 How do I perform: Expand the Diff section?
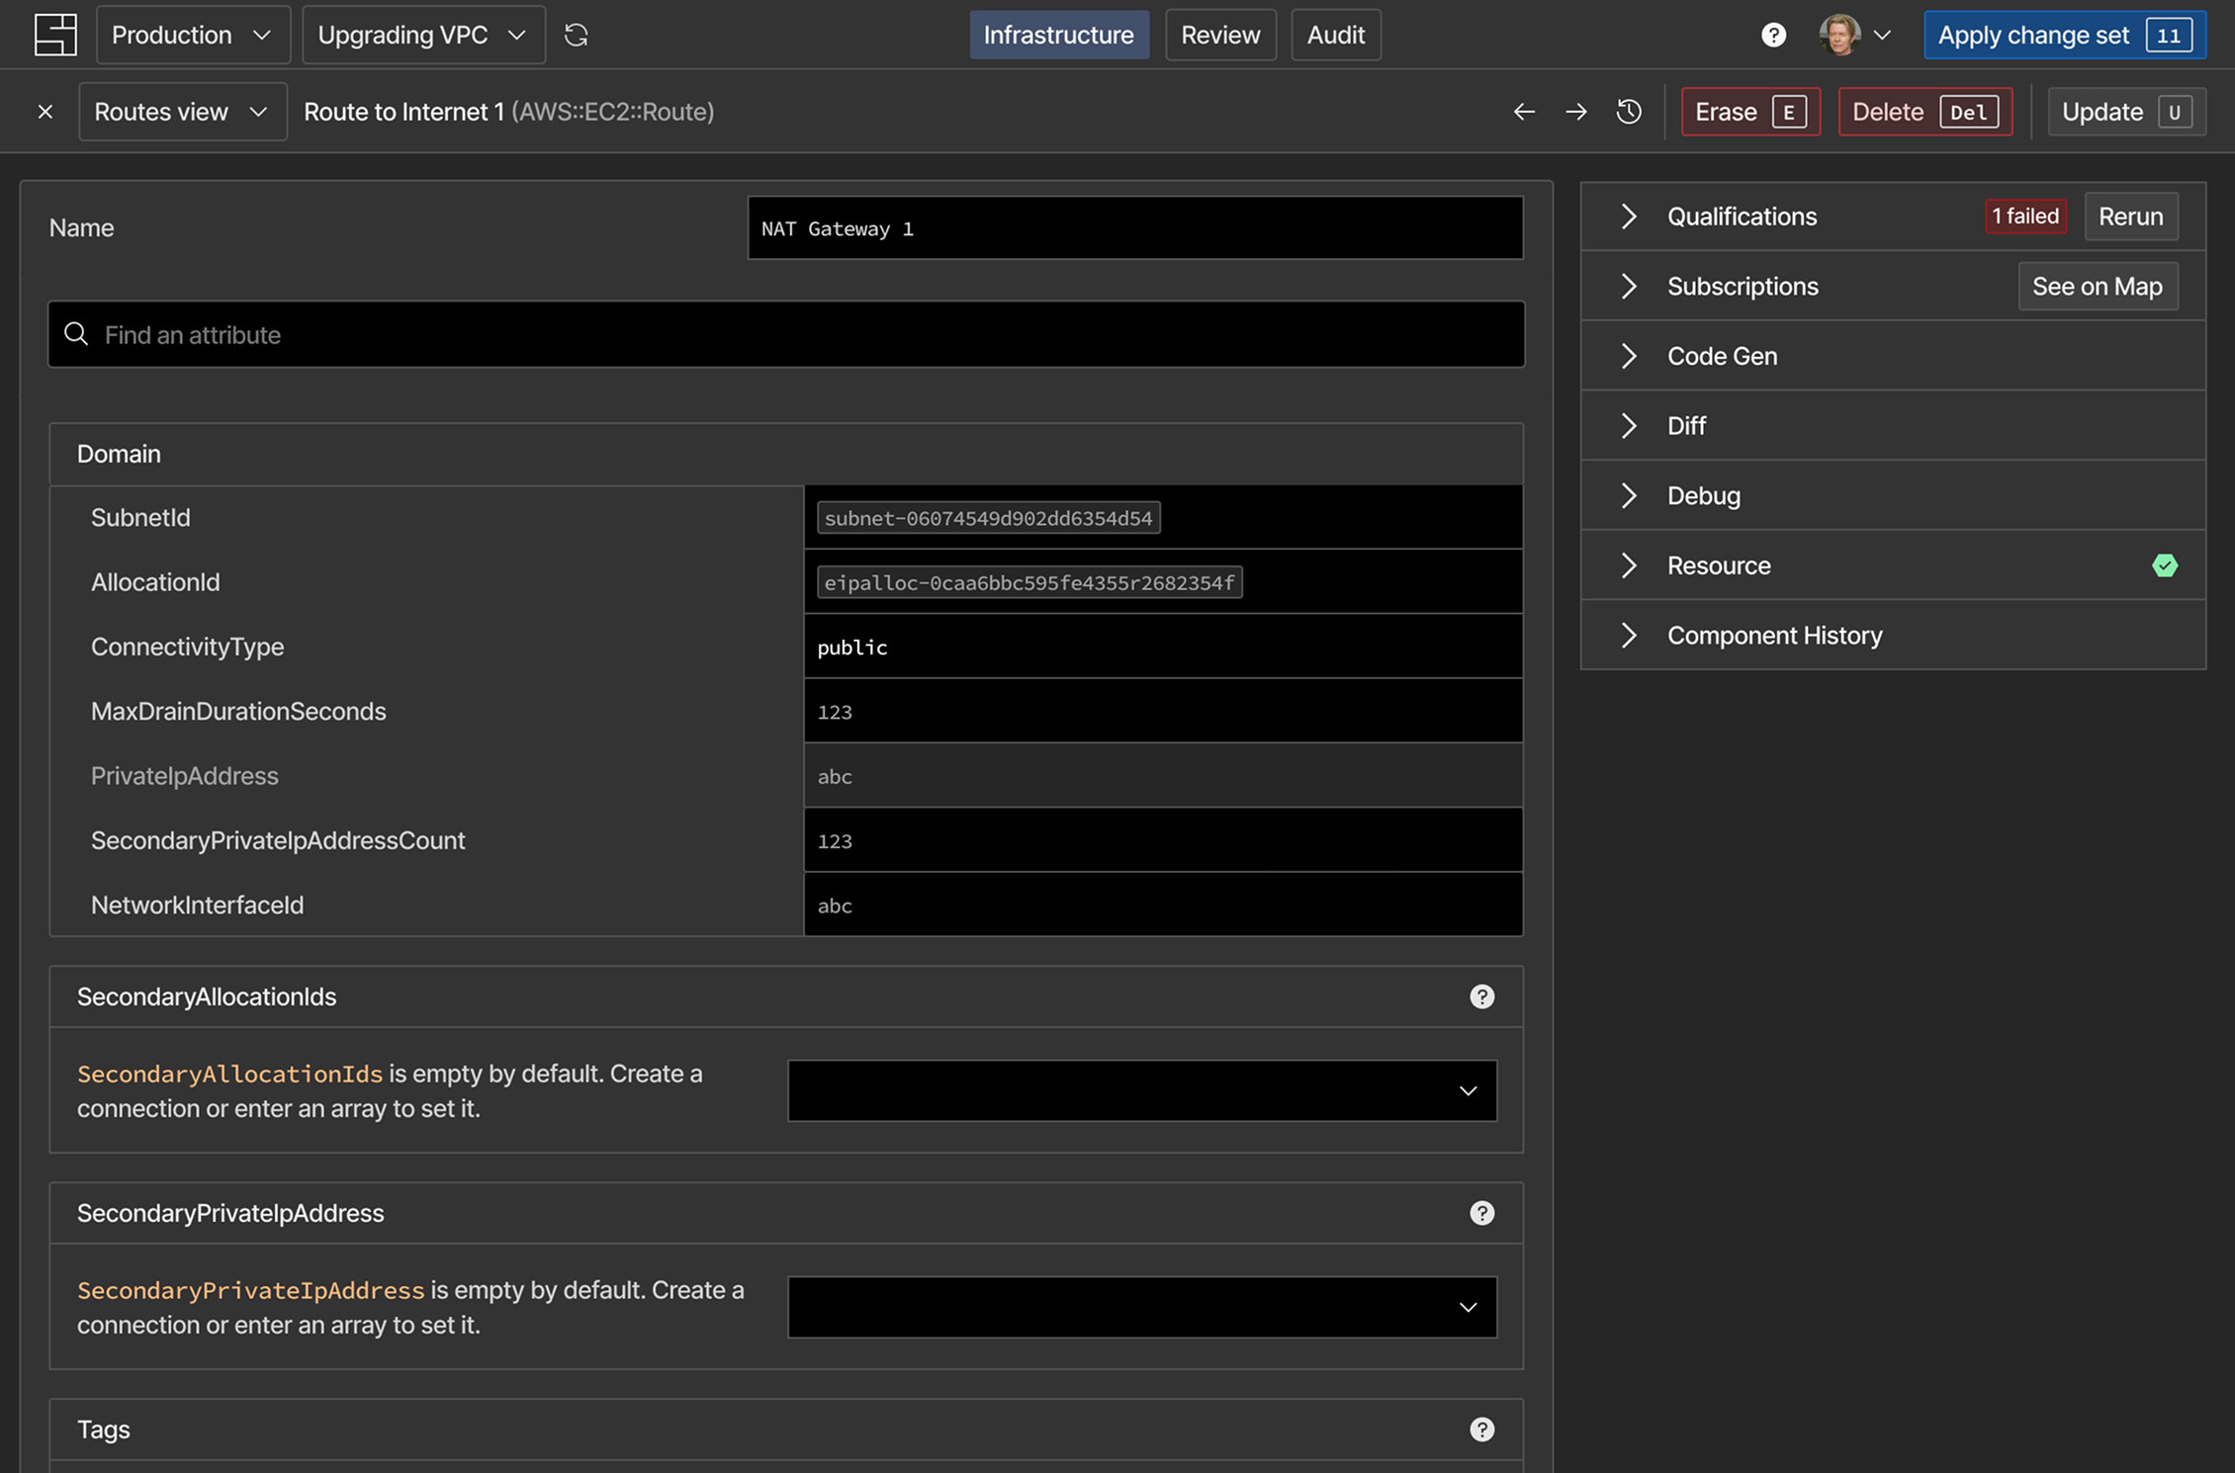[1629, 425]
